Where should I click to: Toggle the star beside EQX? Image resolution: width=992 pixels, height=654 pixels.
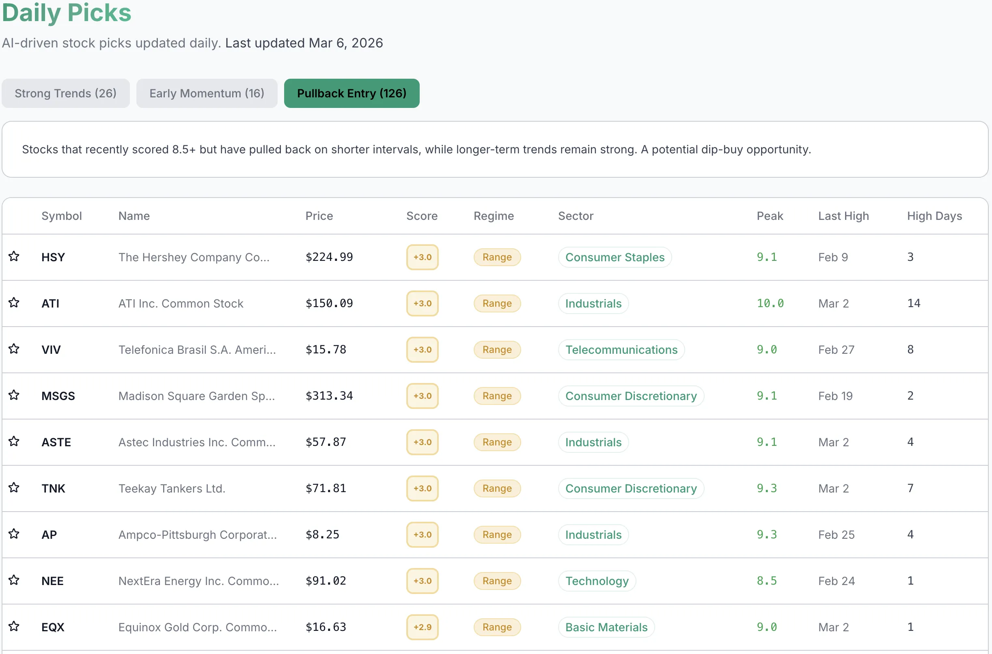tap(14, 626)
